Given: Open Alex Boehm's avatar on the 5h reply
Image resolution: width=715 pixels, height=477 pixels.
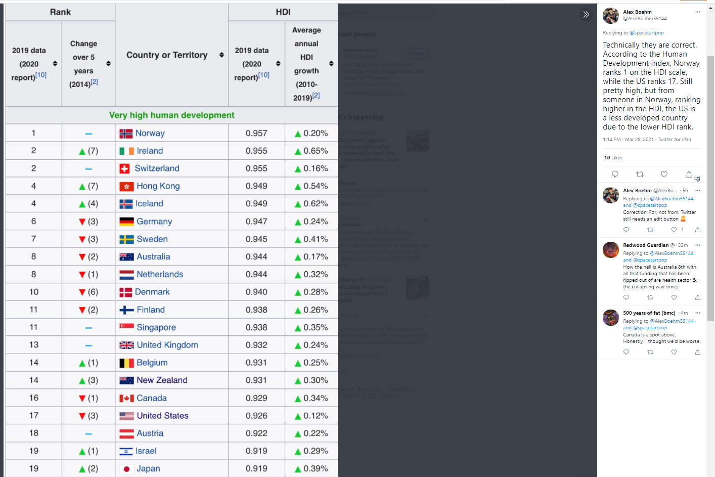Looking at the screenshot, I should (x=611, y=195).
